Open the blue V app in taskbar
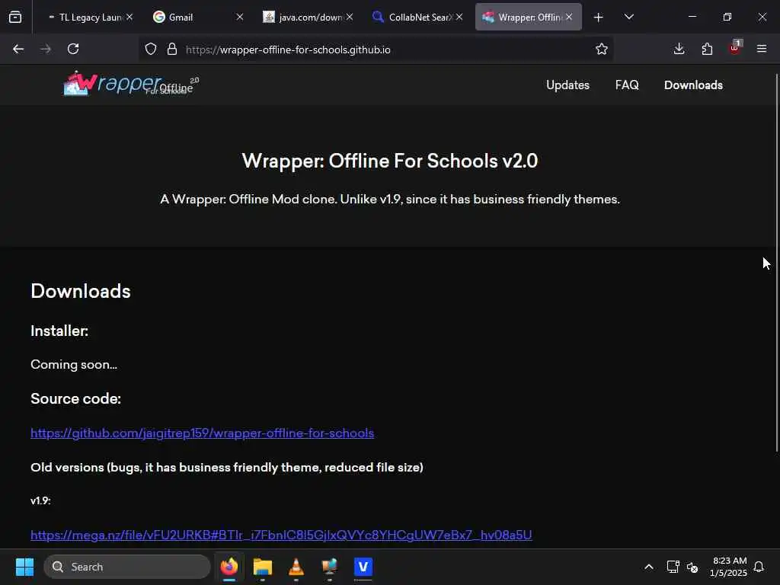This screenshot has height=585, width=780. [363, 567]
